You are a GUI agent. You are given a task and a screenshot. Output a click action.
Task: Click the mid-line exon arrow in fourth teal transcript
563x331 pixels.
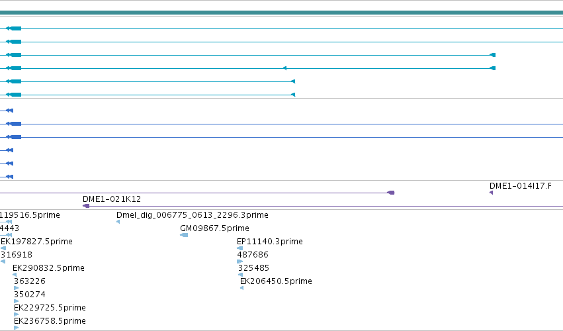pos(284,68)
